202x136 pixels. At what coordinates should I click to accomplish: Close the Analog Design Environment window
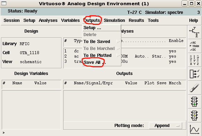[x=199, y=3]
